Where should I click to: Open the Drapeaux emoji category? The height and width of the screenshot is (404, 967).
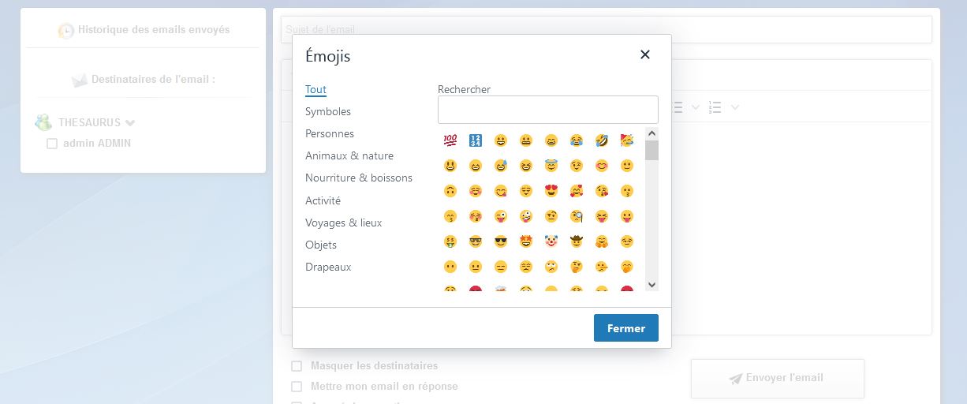[328, 267]
